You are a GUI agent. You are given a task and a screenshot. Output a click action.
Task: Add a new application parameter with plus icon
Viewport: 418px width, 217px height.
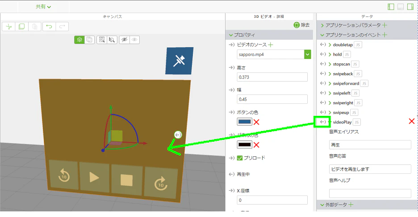pos(385,25)
